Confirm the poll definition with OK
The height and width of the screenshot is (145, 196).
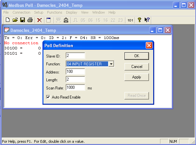(x=137, y=56)
